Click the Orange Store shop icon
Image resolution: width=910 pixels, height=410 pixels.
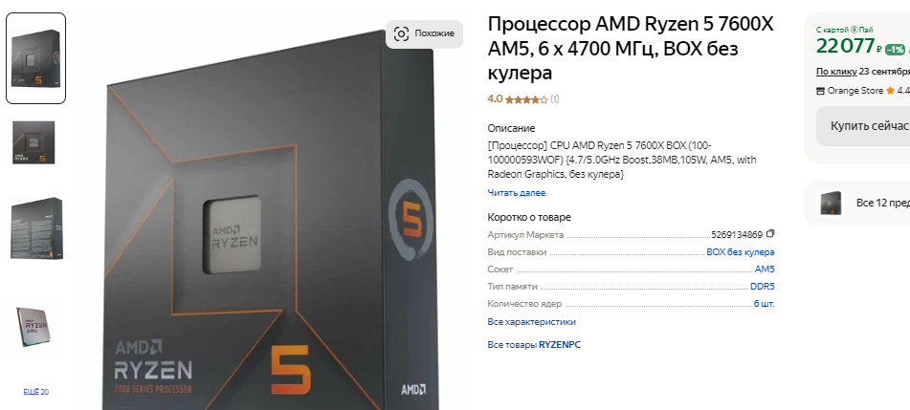click(x=820, y=91)
